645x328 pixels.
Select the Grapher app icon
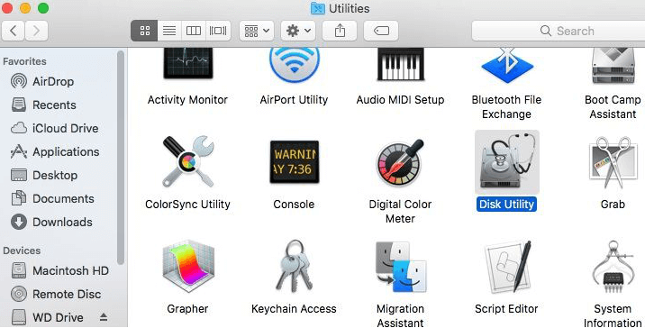tap(188, 267)
